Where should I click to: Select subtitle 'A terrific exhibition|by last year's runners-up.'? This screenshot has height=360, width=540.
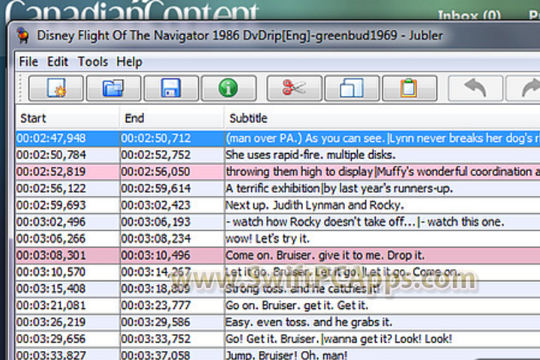[339, 188]
